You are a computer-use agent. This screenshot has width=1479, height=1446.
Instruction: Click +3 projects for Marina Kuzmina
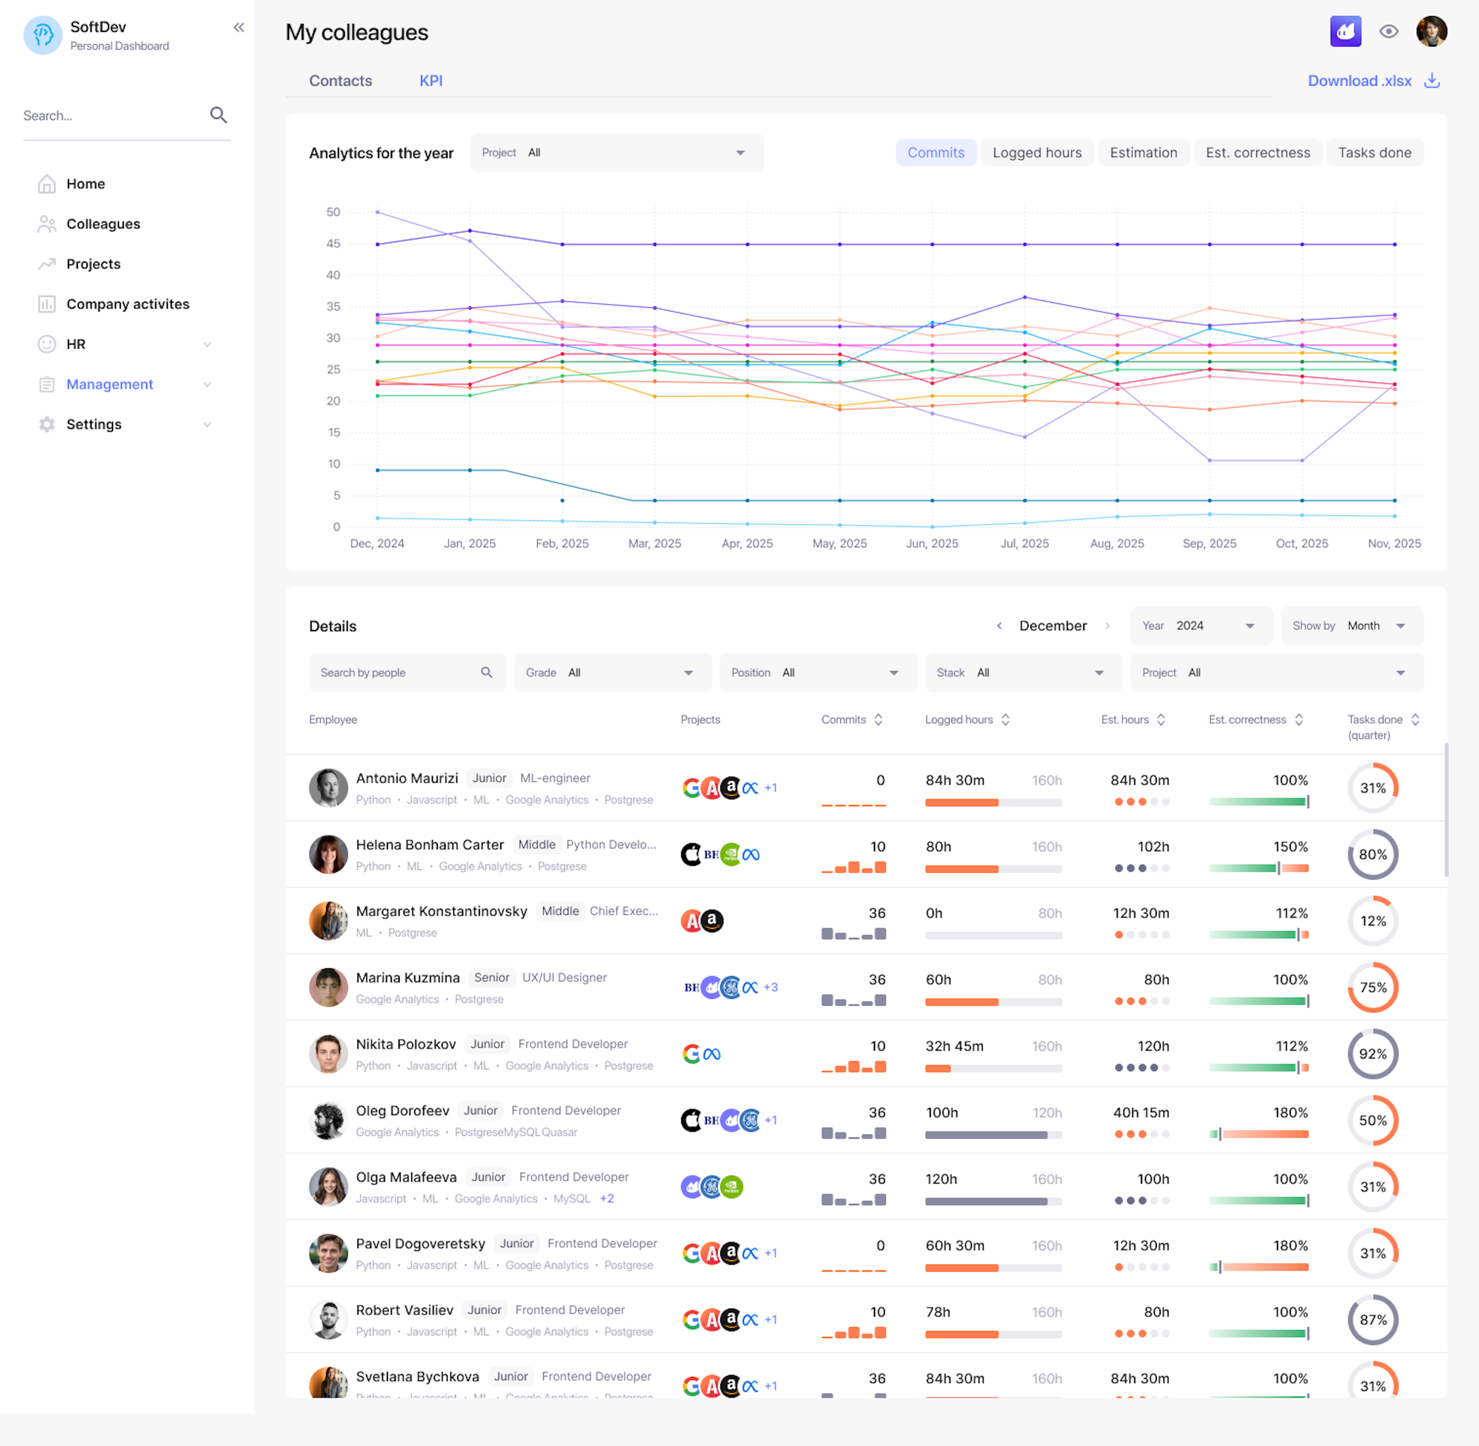pos(771,987)
